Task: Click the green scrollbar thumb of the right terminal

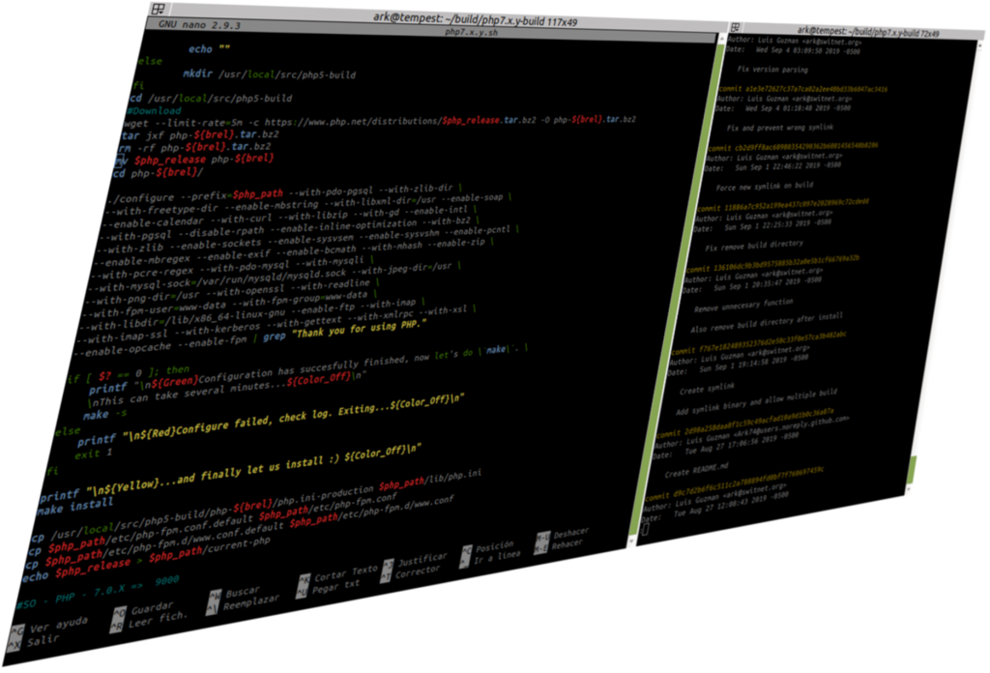Action: [x=913, y=470]
